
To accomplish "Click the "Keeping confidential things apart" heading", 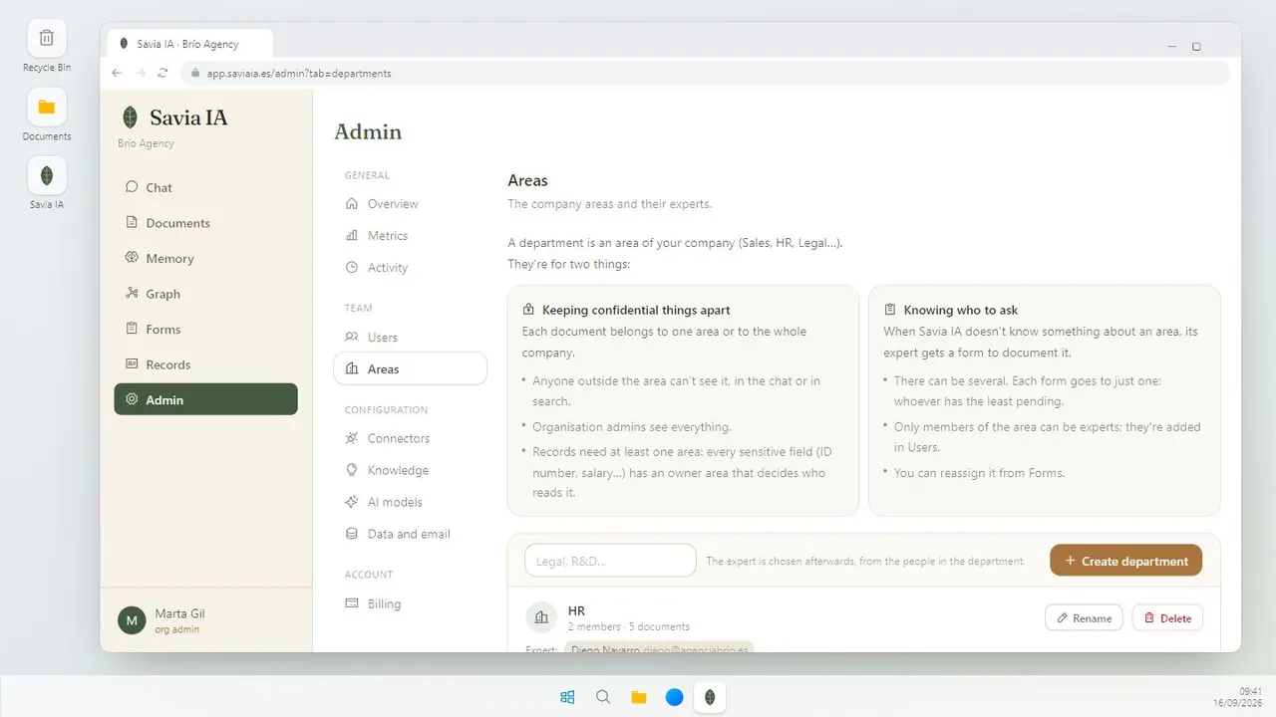I will click(x=636, y=310).
